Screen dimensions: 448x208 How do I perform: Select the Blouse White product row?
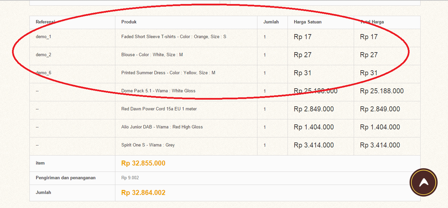pos(152,55)
